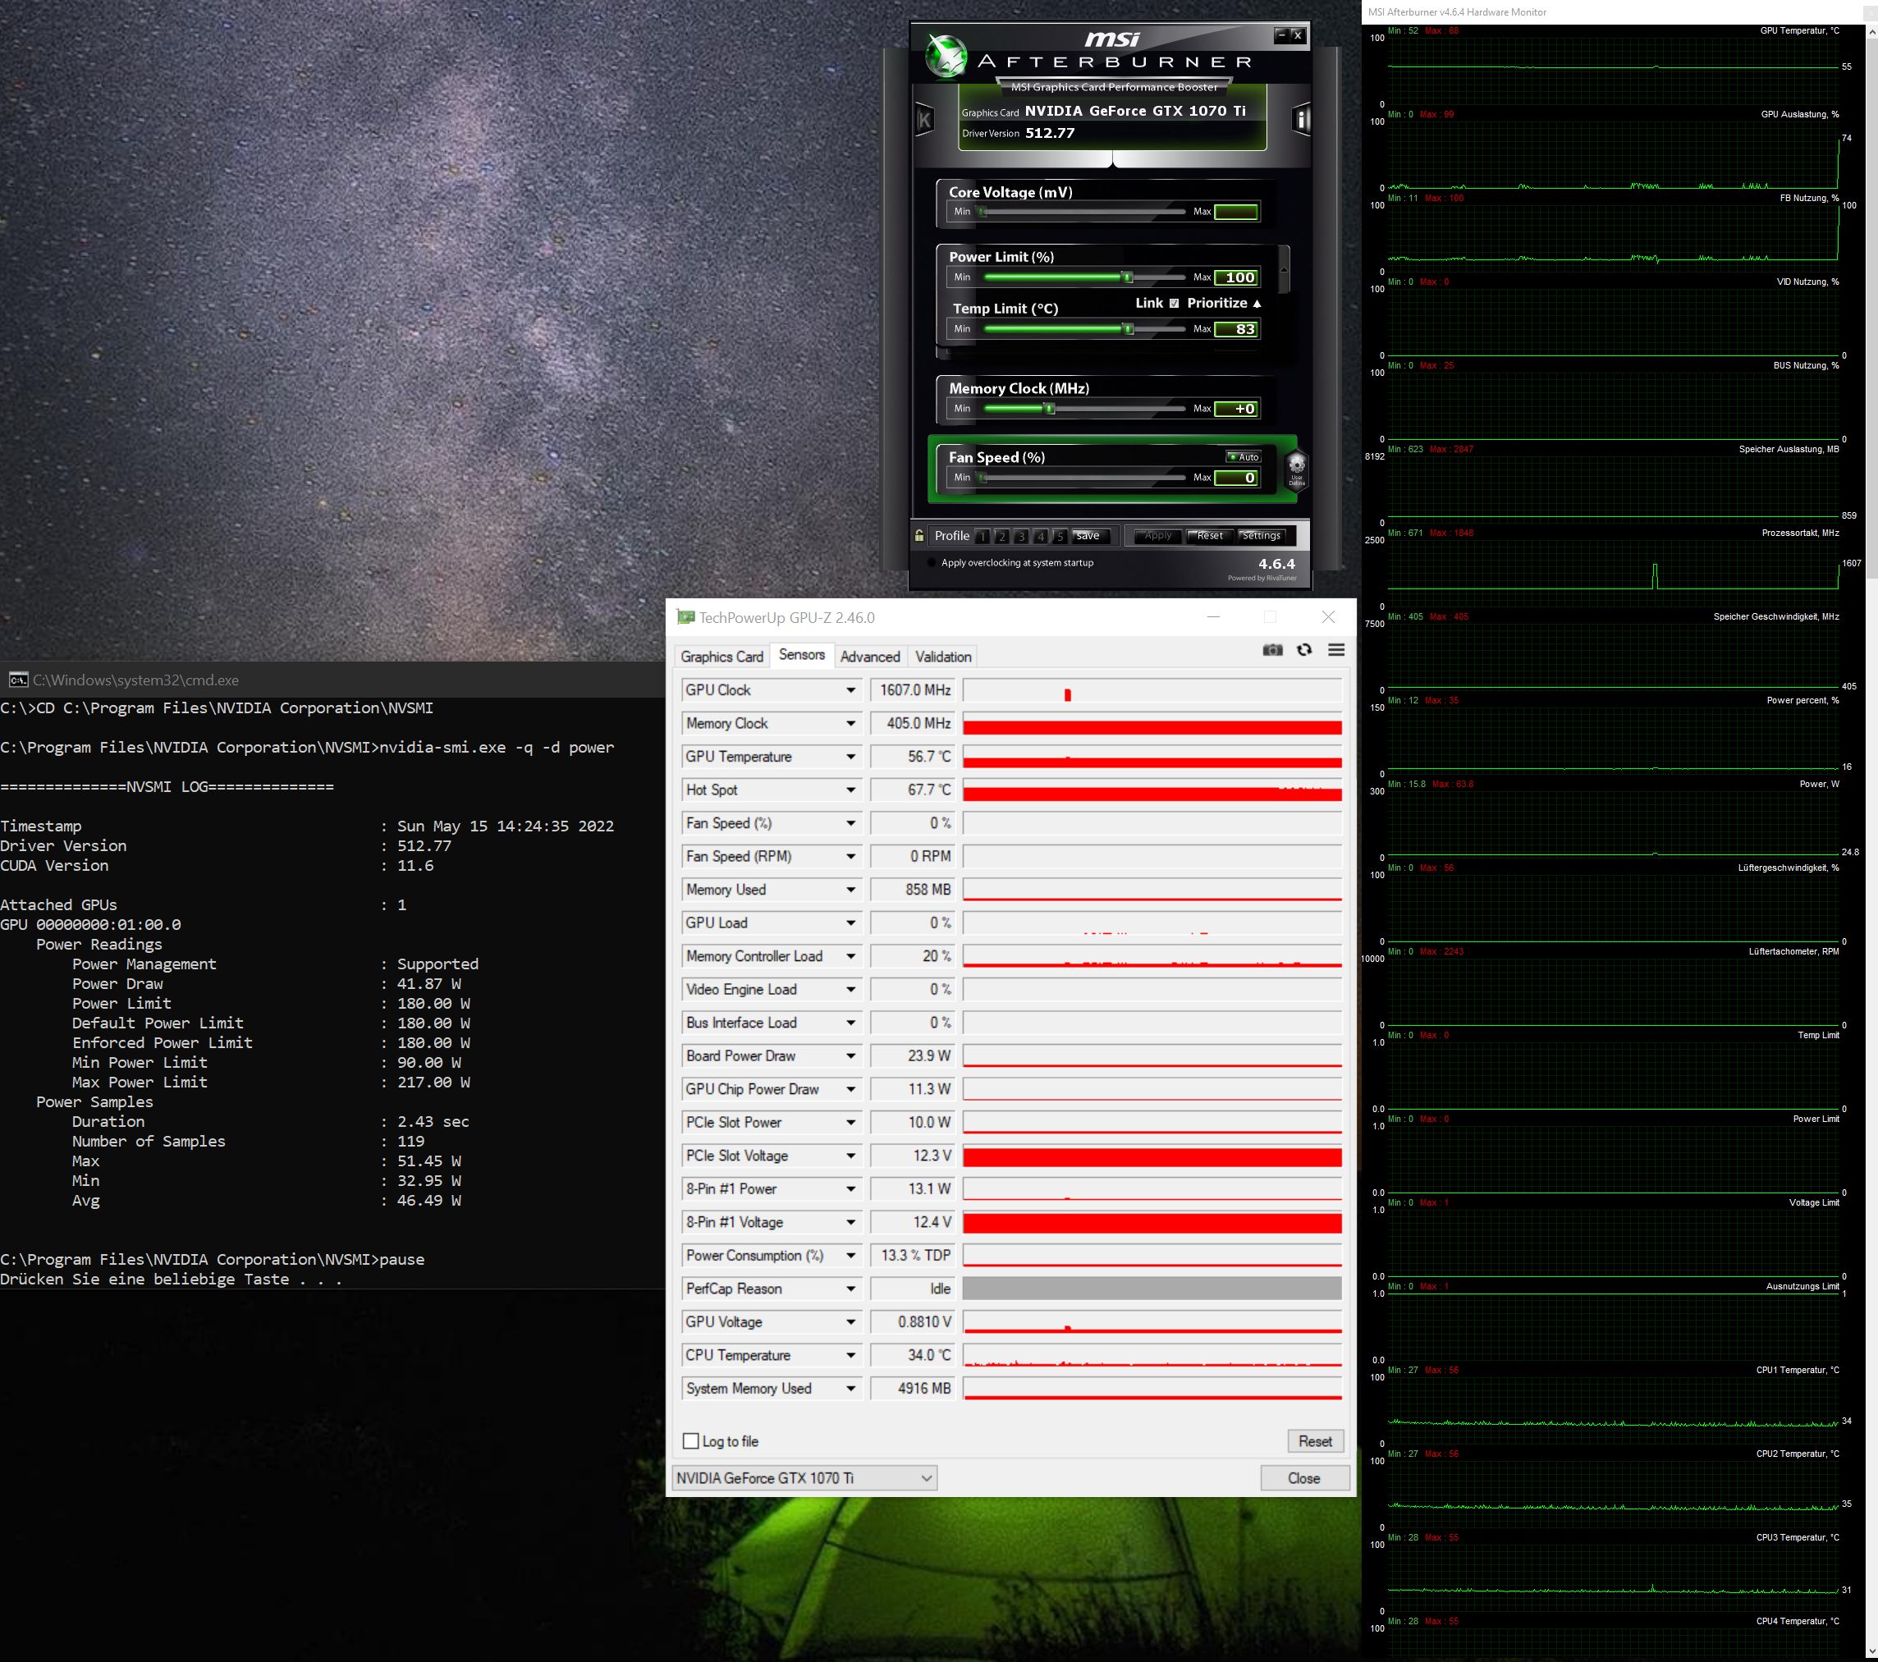Click the Afterburner information 'i' side button
1878x1662 pixels.
tap(1301, 120)
